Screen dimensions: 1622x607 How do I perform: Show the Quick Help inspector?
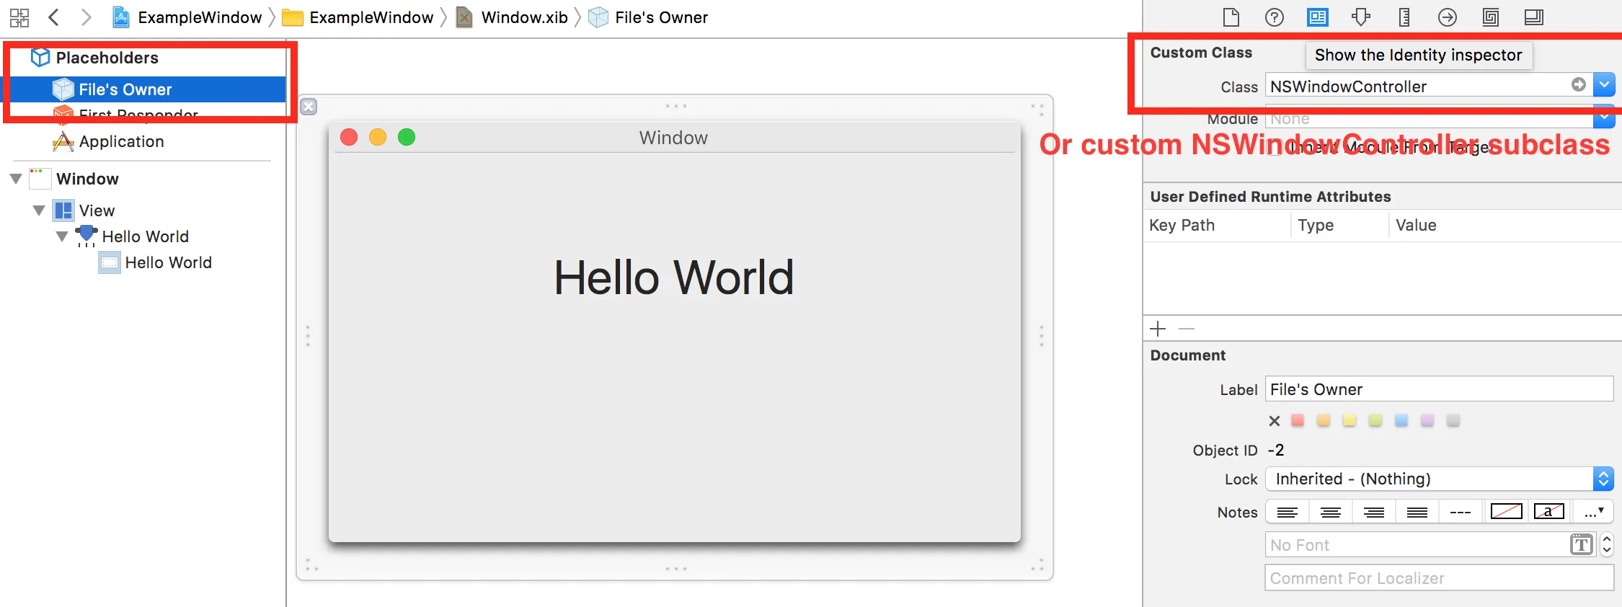(x=1275, y=17)
